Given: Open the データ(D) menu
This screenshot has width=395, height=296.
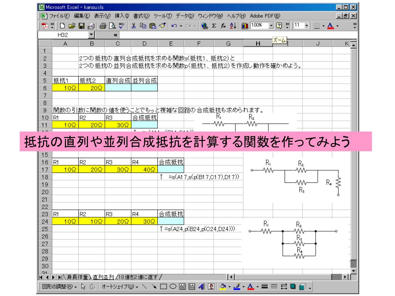Looking at the screenshot, I should [185, 16].
